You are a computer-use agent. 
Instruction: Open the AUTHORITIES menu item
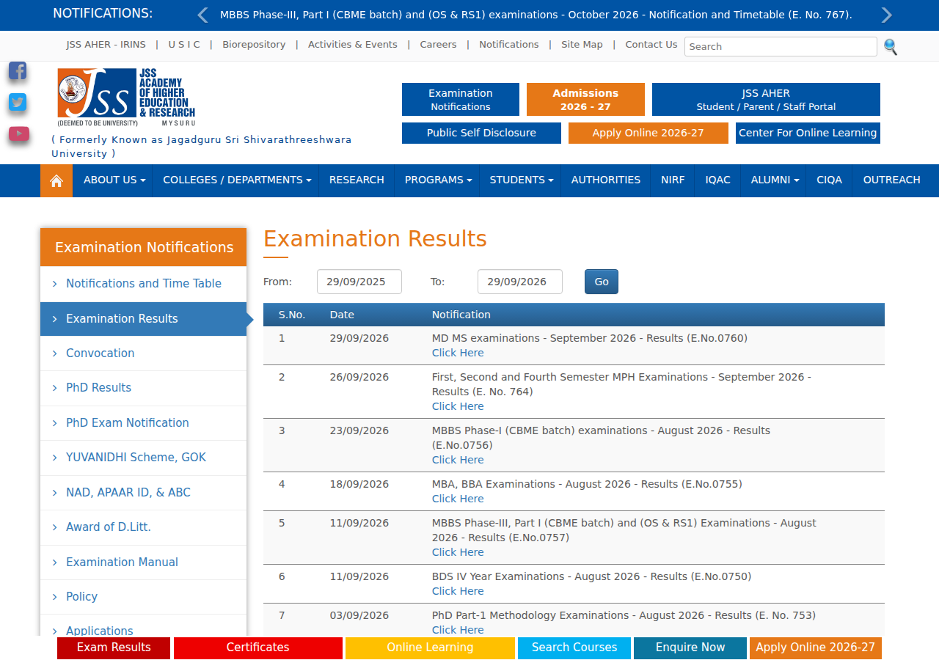[x=606, y=180]
